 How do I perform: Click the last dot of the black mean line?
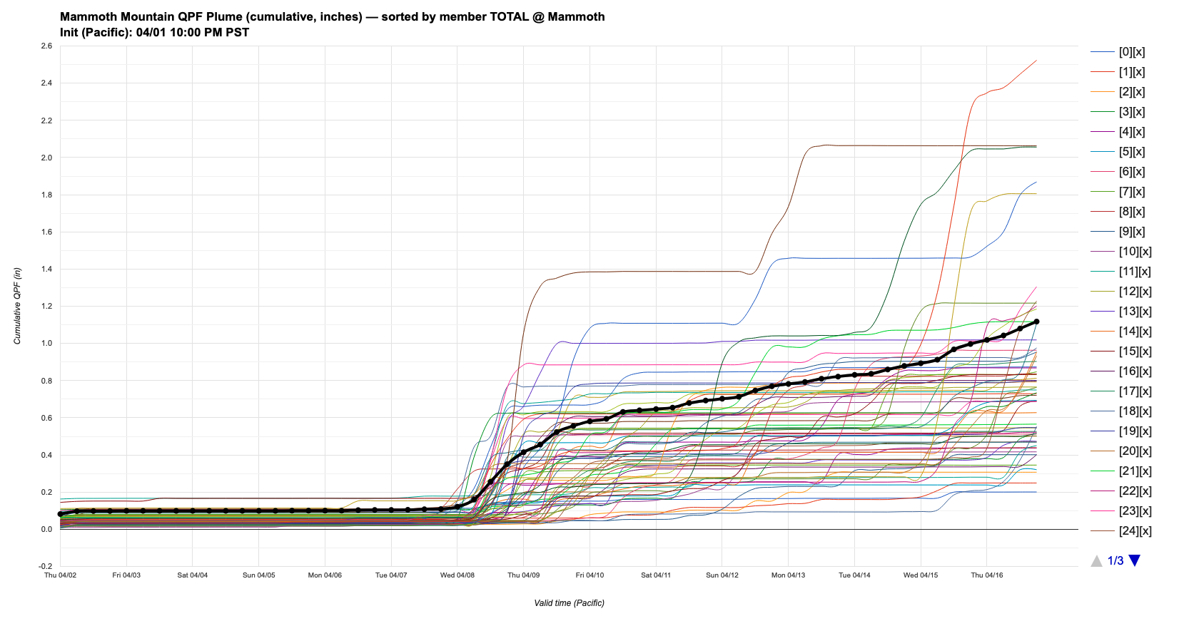1036,322
